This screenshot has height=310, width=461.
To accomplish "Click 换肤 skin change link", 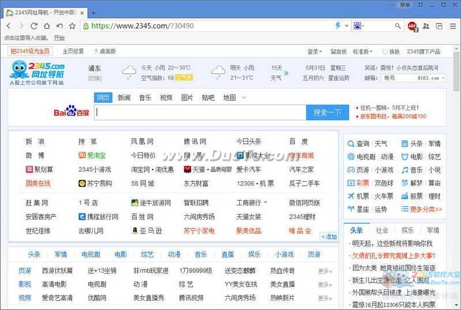I will (391, 52).
